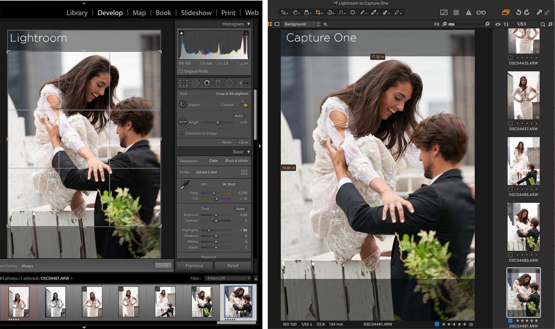Select the Red Eye Correction tool
This screenshot has width=555, height=329.
point(207,83)
